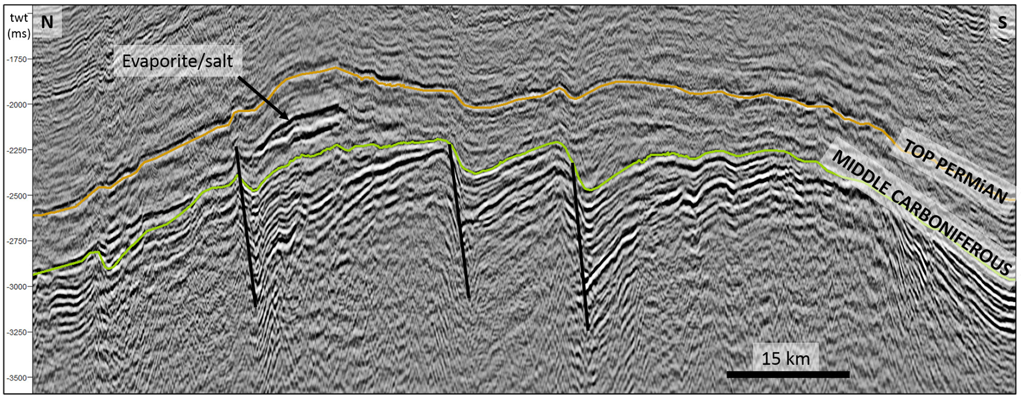Click the middle black fault line
This screenshot has height=398, width=1021.
tap(459, 221)
